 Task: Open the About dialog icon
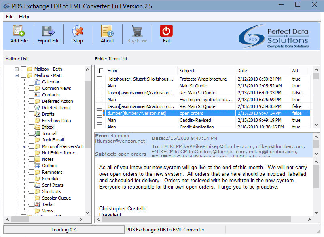tap(107, 31)
